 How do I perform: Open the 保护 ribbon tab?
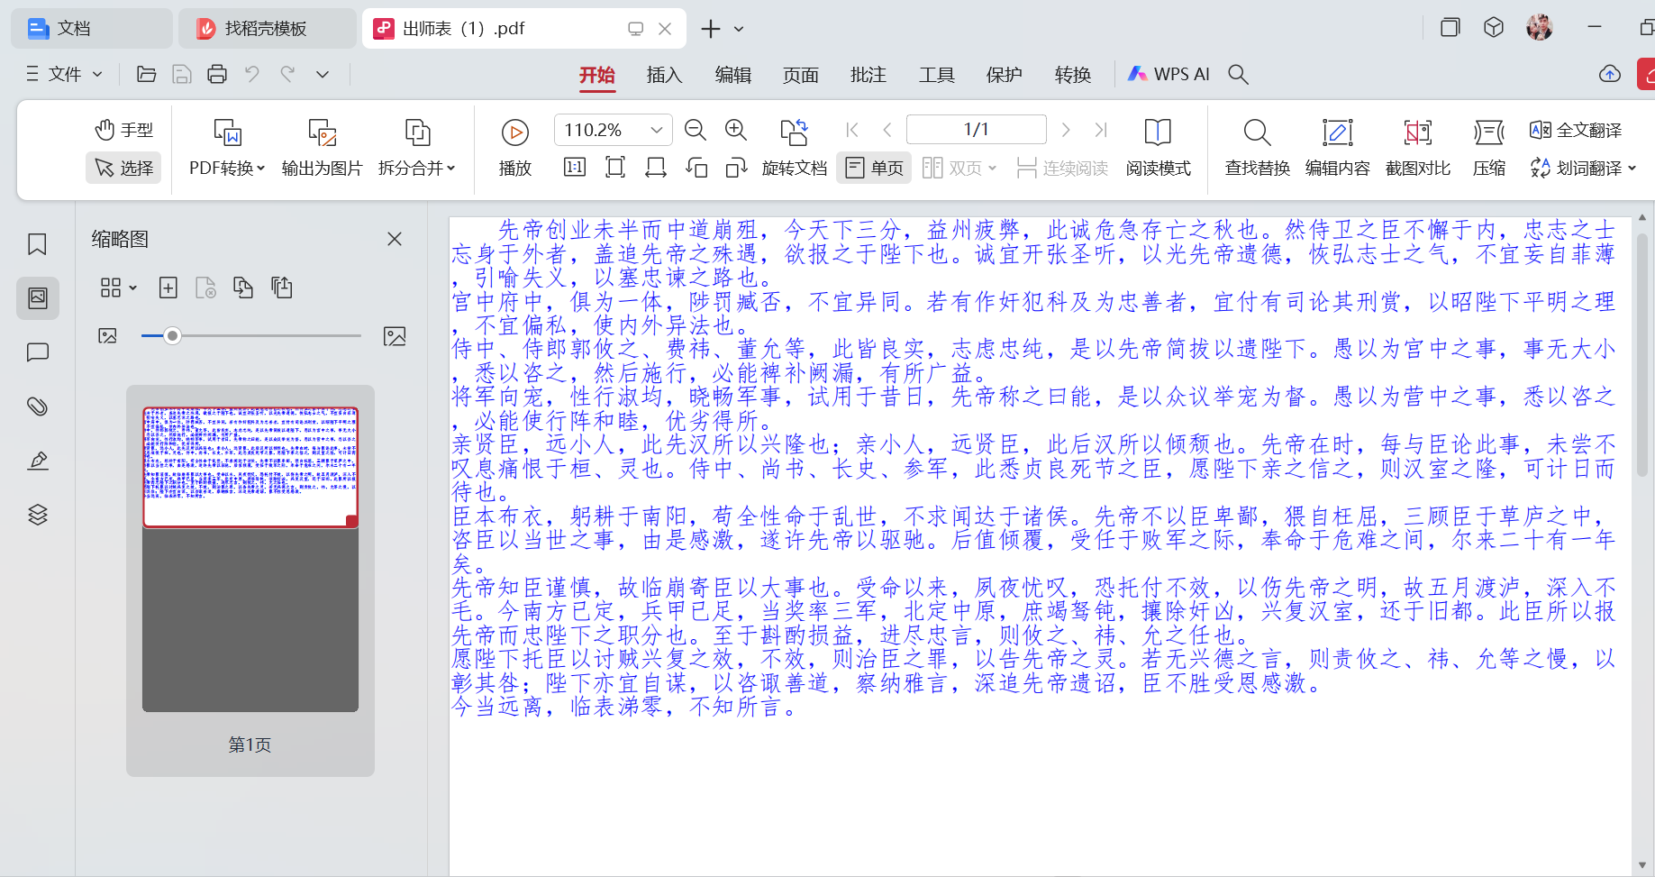1005,75
